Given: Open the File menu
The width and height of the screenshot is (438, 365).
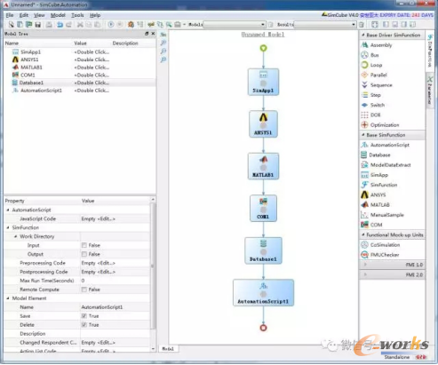Looking at the screenshot, I should tap(10, 15).
